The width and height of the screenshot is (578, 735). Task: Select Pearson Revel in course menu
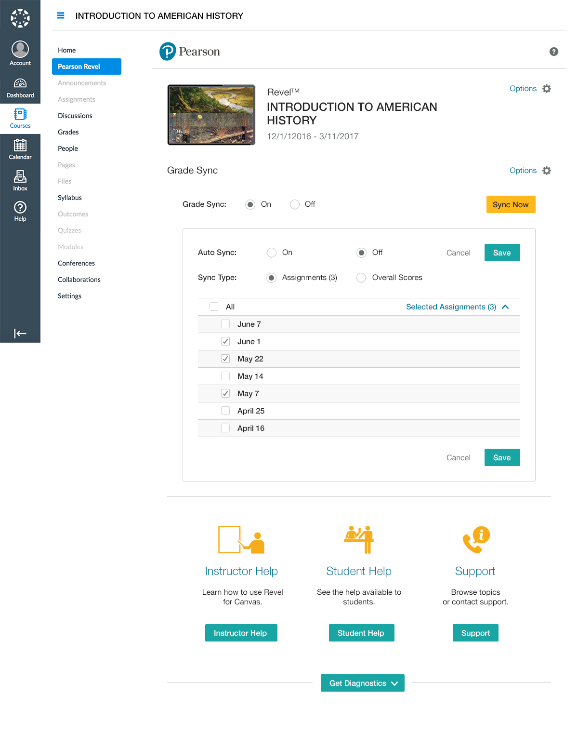pos(87,67)
